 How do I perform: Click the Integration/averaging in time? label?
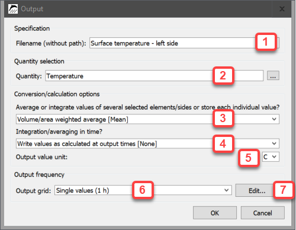pyautogui.click(x=59, y=132)
